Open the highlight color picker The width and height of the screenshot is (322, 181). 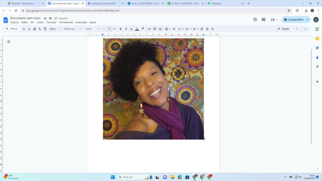coord(143,29)
